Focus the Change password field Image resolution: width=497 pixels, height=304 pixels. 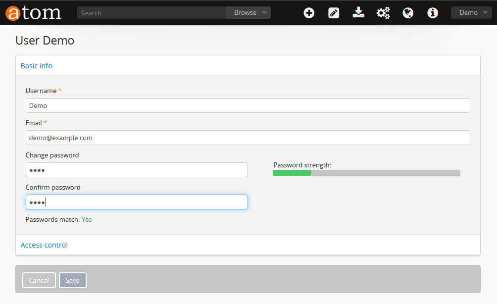137,169
